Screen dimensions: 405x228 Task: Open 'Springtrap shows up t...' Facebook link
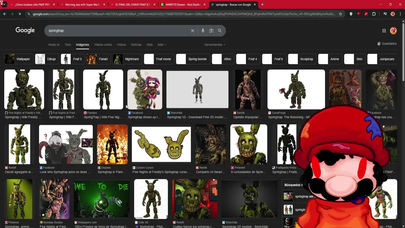pyautogui.click(x=144, y=117)
